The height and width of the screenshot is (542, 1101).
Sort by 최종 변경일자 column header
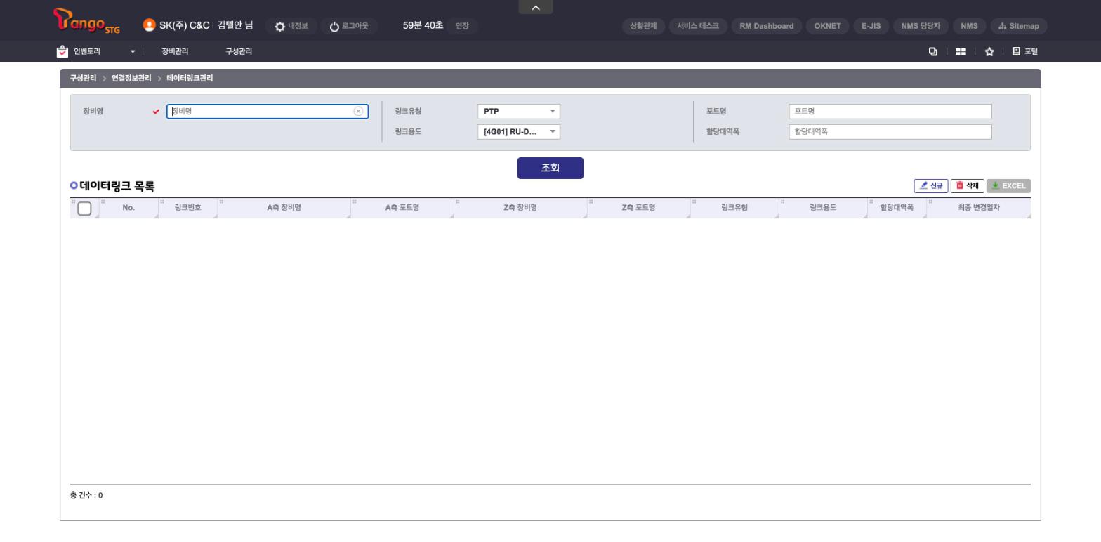coord(979,208)
